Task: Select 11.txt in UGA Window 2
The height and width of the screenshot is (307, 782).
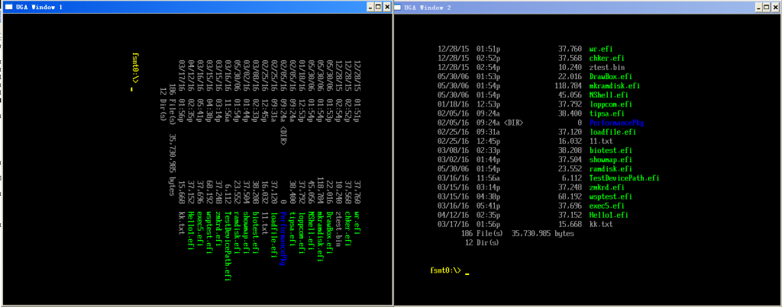Action: (x=600, y=141)
